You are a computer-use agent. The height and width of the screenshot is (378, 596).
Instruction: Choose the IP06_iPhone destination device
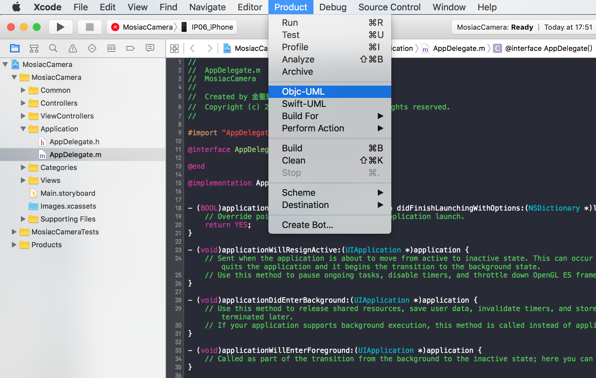point(207,27)
